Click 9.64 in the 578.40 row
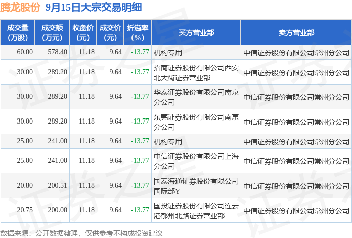This screenshot has height=238, width=352. click(116, 52)
